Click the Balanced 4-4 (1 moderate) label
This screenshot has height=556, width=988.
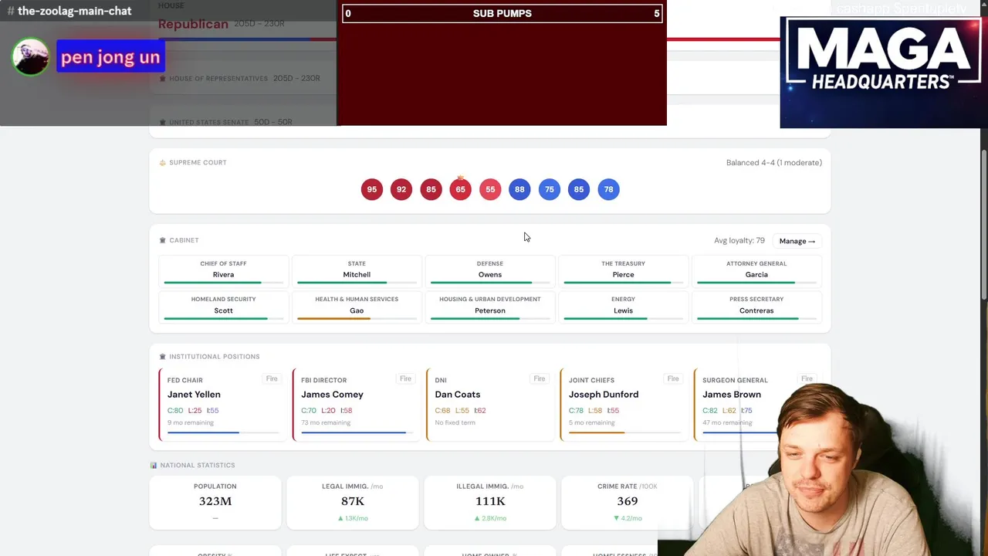tap(774, 163)
